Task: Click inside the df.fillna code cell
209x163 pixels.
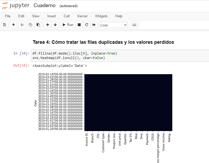Action: (120, 56)
